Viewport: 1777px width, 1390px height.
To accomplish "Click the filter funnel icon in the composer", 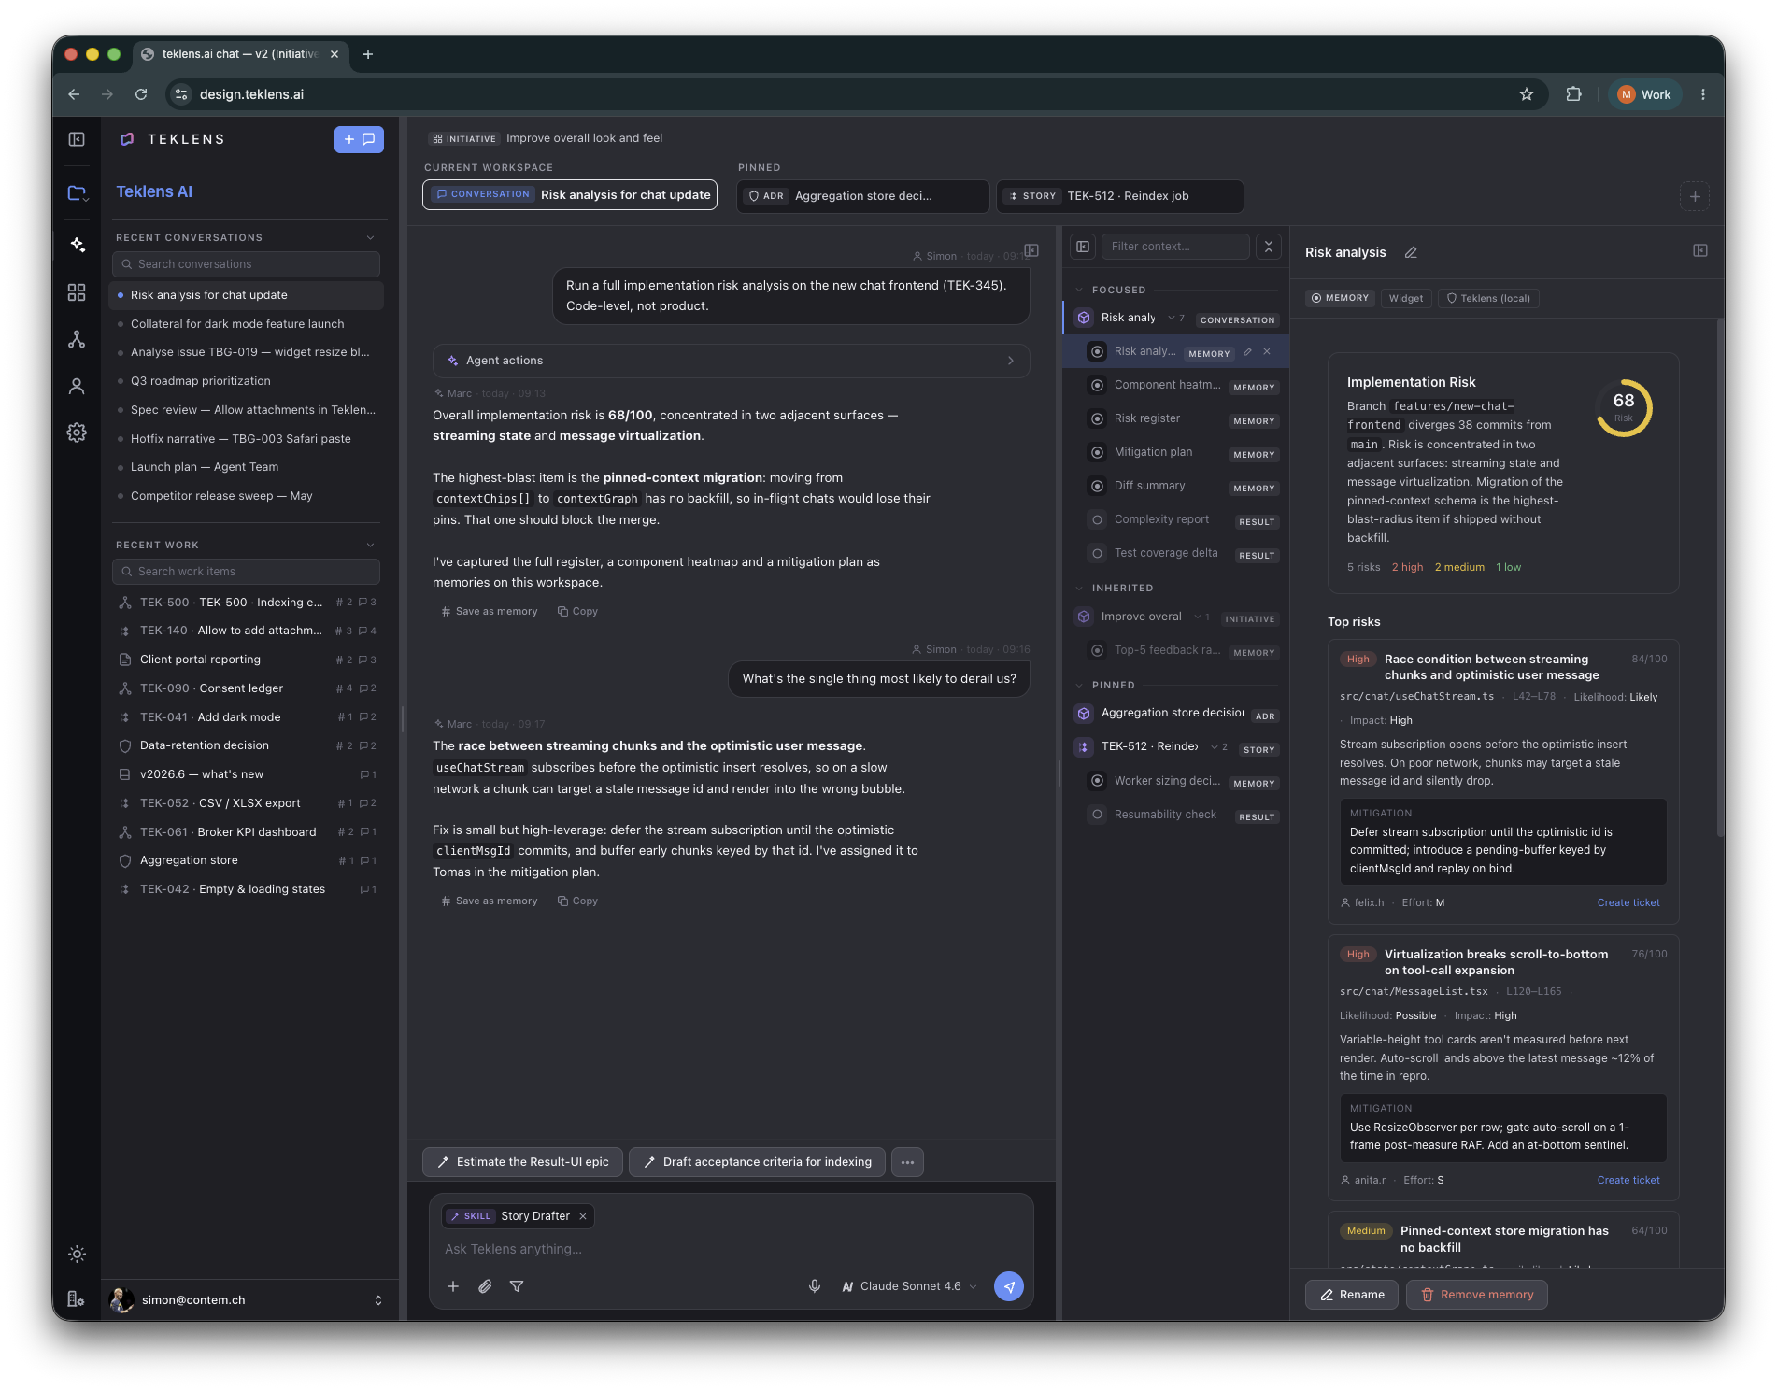I will pyautogui.click(x=517, y=1286).
